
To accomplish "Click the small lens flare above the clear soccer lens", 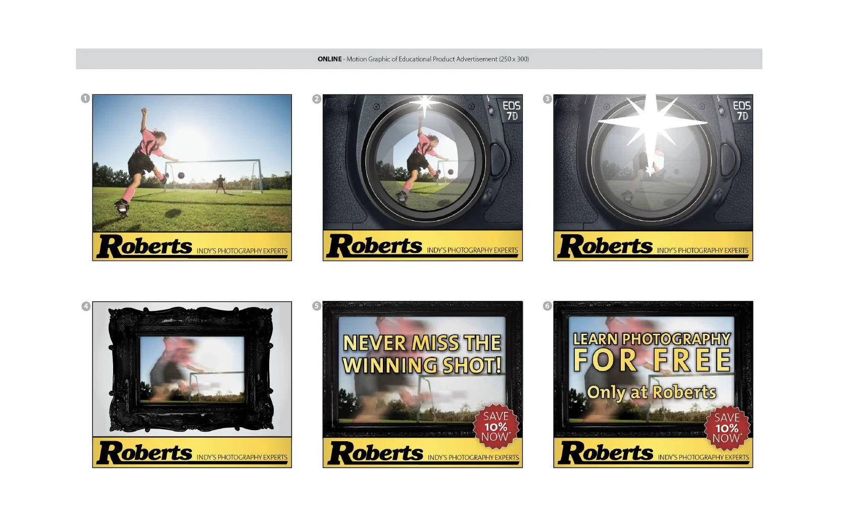I will coord(425,104).
